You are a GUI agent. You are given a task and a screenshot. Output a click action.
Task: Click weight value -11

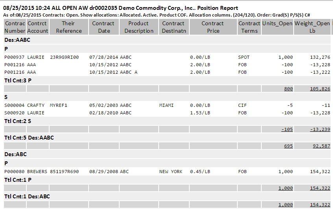pos(326,105)
